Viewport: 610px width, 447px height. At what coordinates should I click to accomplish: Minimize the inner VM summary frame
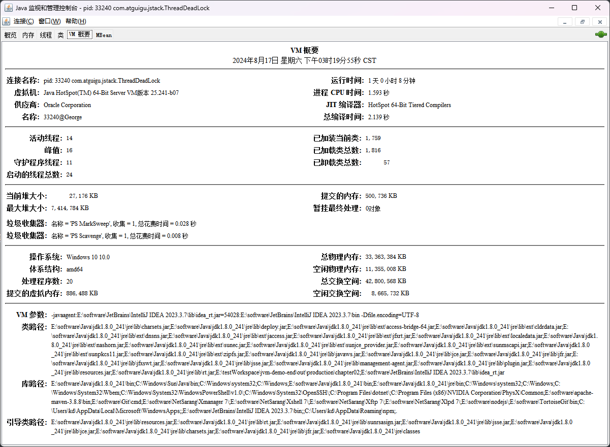coord(565,22)
